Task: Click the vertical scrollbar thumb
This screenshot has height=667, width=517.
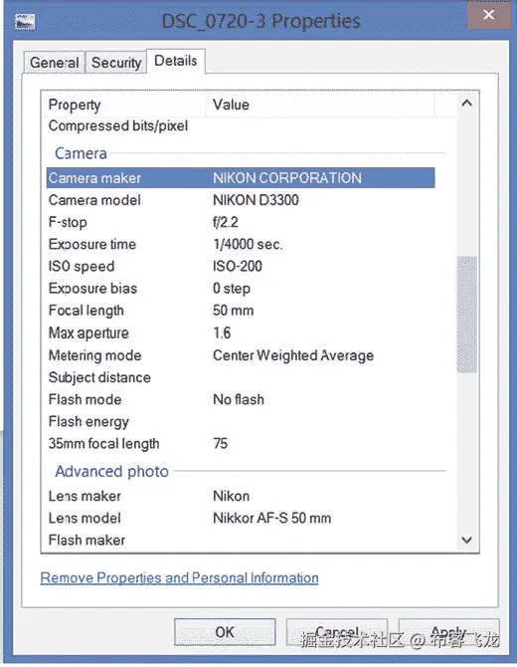Action: (x=467, y=315)
